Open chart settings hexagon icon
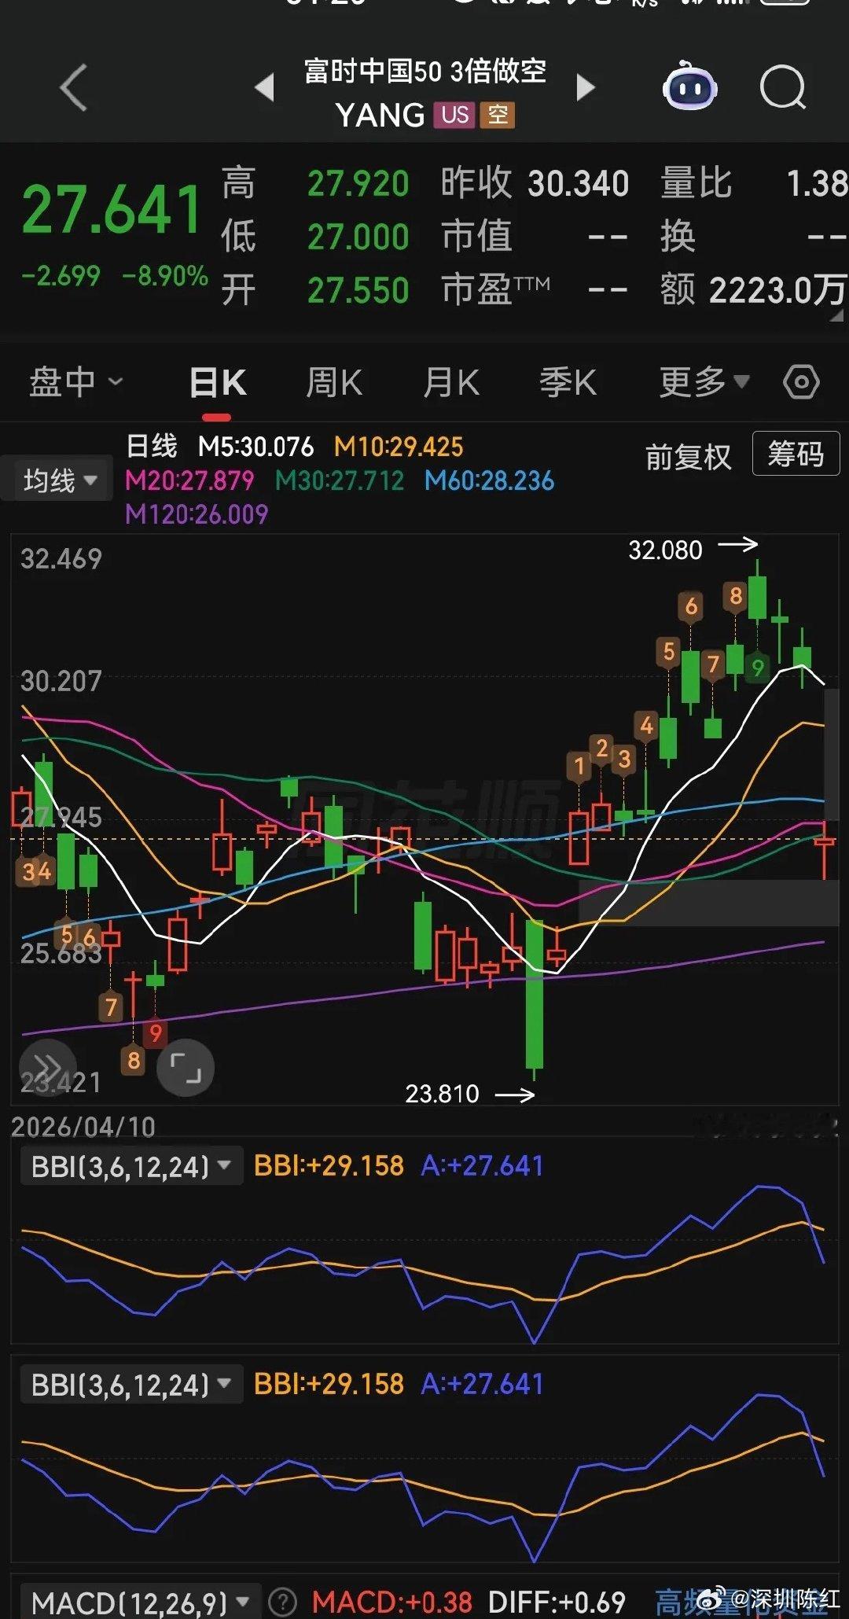Image resolution: width=849 pixels, height=1619 pixels. pyautogui.click(x=801, y=383)
